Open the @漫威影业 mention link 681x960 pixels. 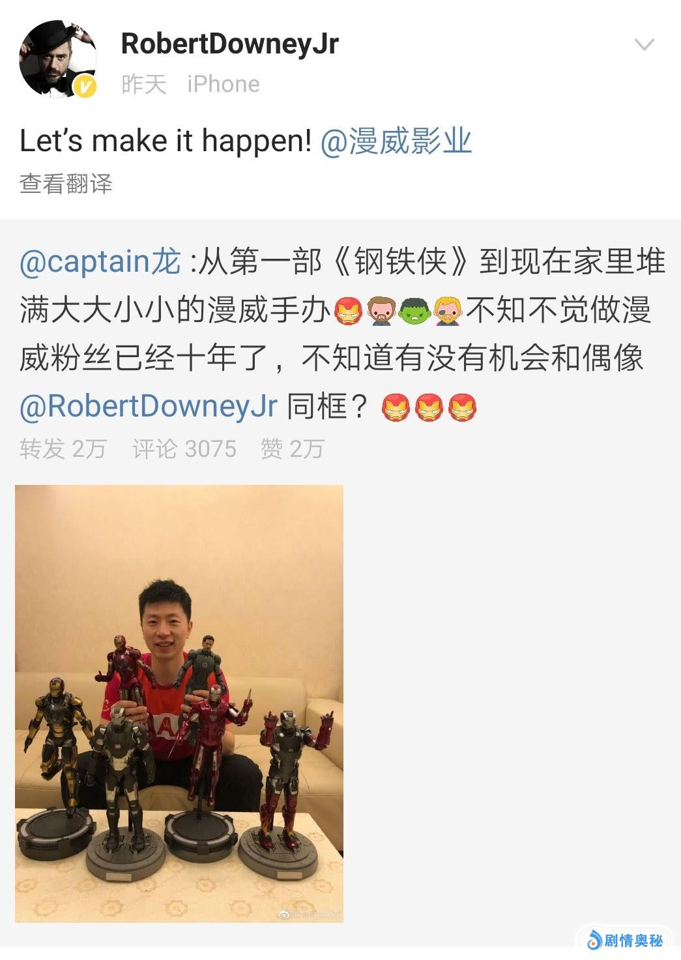(396, 141)
